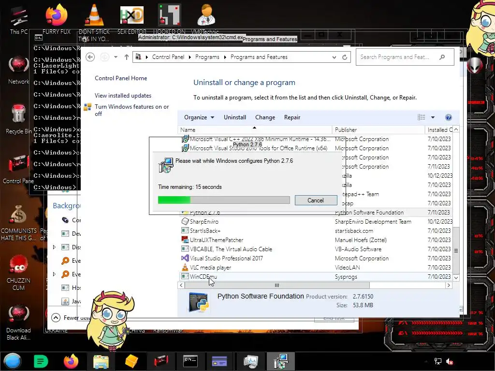Open the Organize dropdown menu
This screenshot has width=495, height=371.
coord(199,117)
